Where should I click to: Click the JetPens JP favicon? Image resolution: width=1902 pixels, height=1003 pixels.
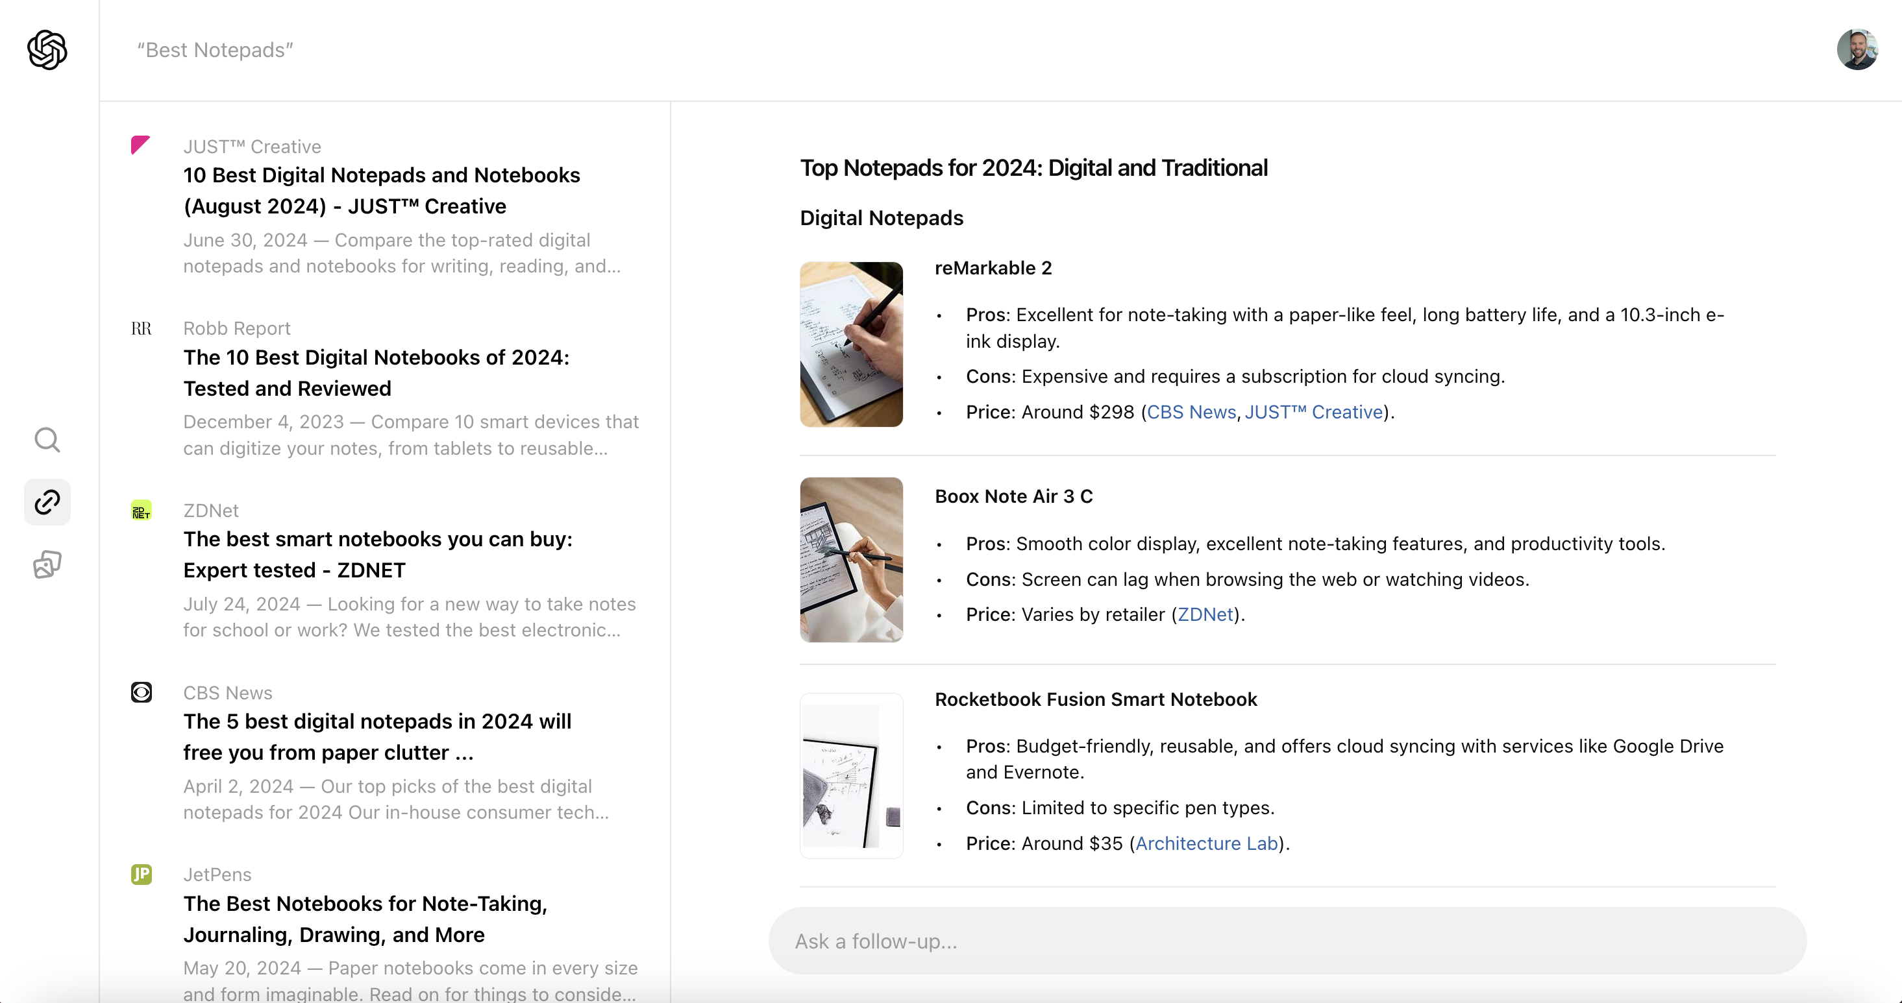(x=141, y=875)
